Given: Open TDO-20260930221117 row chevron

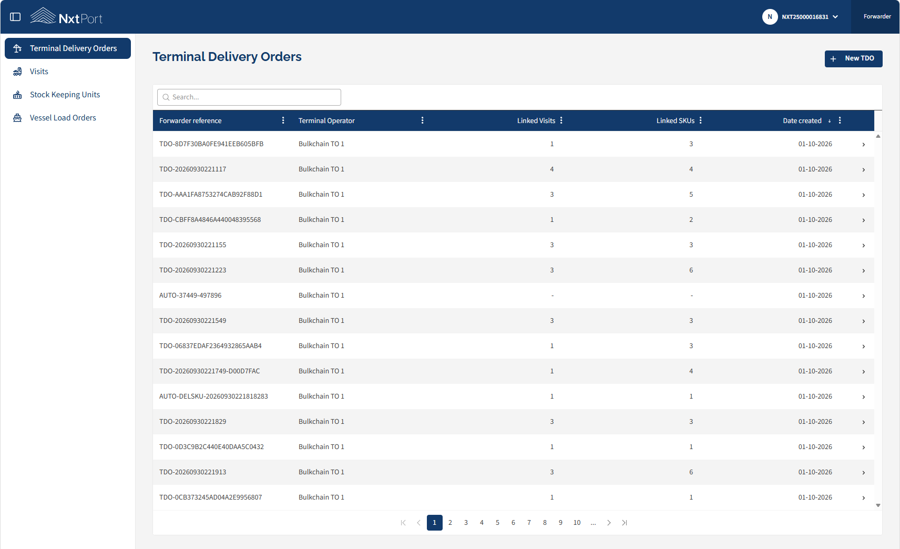Looking at the screenshot, I should pyautogui.click(x=863, y=170).
